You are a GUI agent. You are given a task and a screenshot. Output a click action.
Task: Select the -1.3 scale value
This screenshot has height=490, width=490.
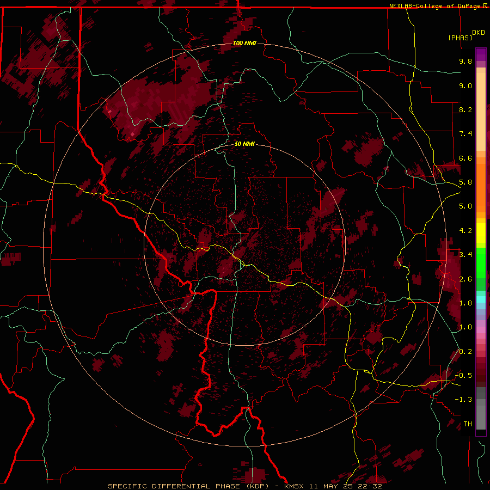pyautogui.click(x=463, y=400)
